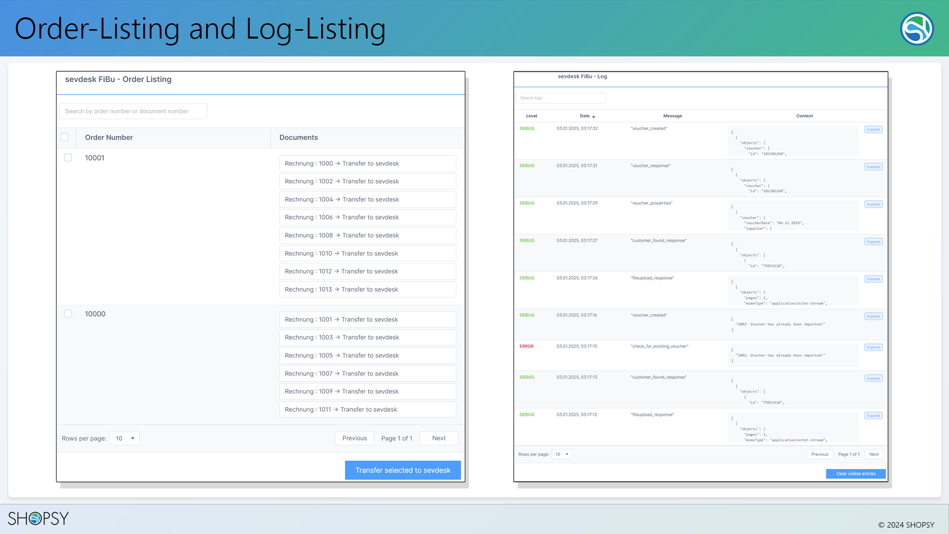
Task: Go to Previous page in Order Listing
Action: point(354,438)
